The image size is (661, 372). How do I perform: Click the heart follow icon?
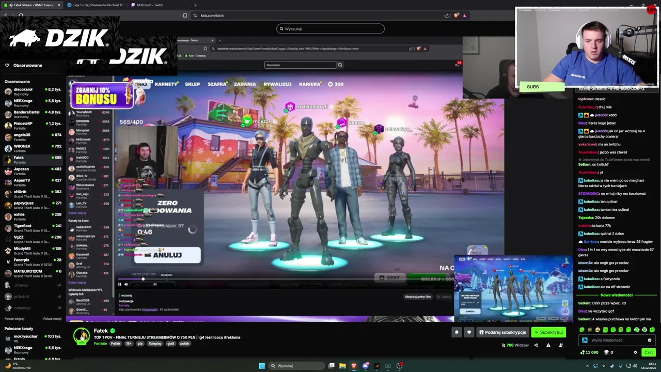coord(469,332)
